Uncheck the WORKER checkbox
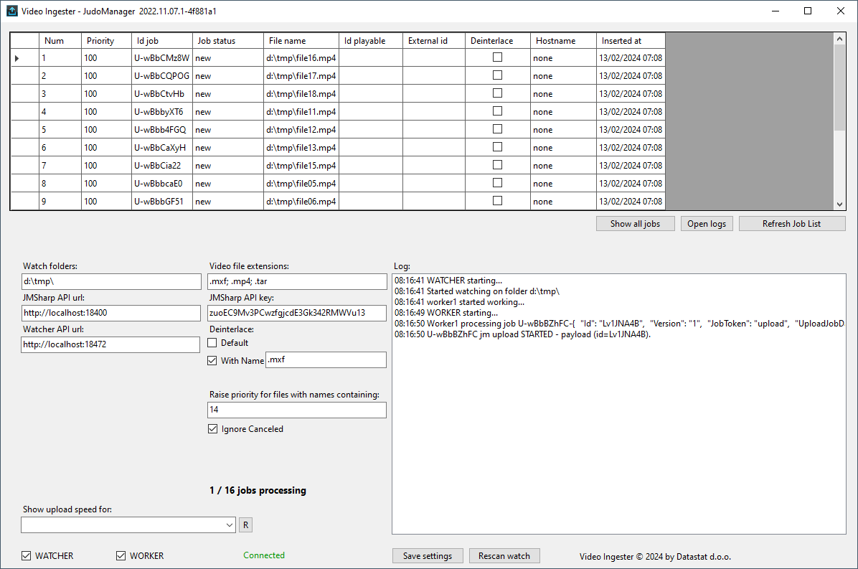This screenshot has height=569, width=858. click(121, 556)
